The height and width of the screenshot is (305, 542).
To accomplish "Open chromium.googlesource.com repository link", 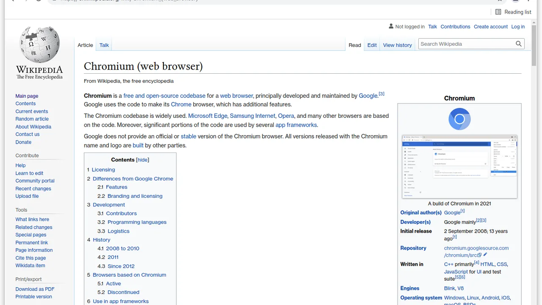I will click(x=476, y=252).
